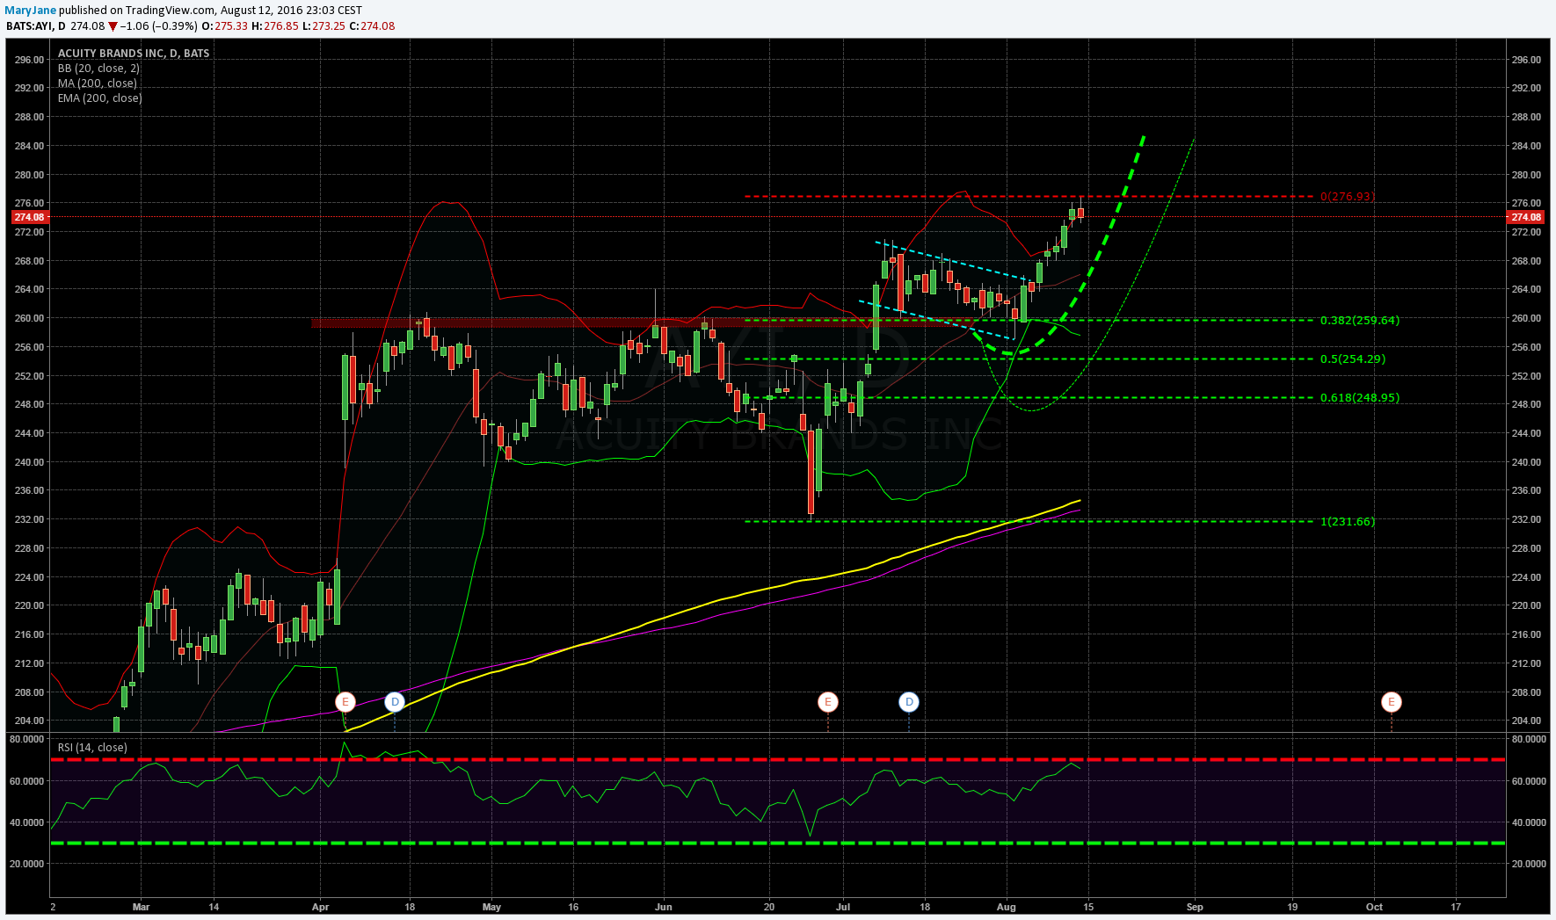Viewport: 1556px width, 920px height.
Task: Open the MaryJane author profile link
Action: (31, 11)
